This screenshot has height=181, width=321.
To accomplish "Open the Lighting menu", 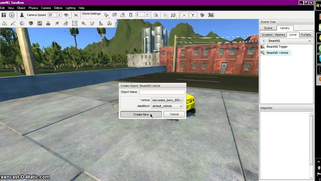I will 70,8.
